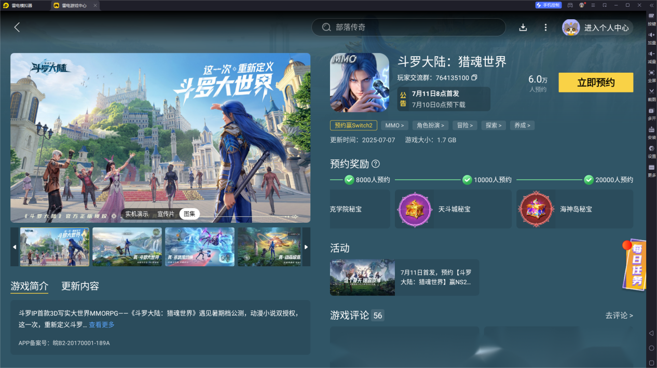Image resolution: width=657 pixels, height=368 pixels.
Task: Open the title bar user avatar icon
Action: pyautogui.click(x=582, y=5)
